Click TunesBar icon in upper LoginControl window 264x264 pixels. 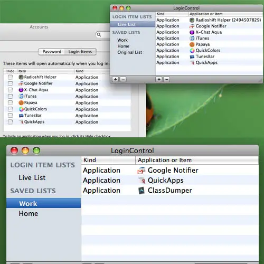[192, 56]
